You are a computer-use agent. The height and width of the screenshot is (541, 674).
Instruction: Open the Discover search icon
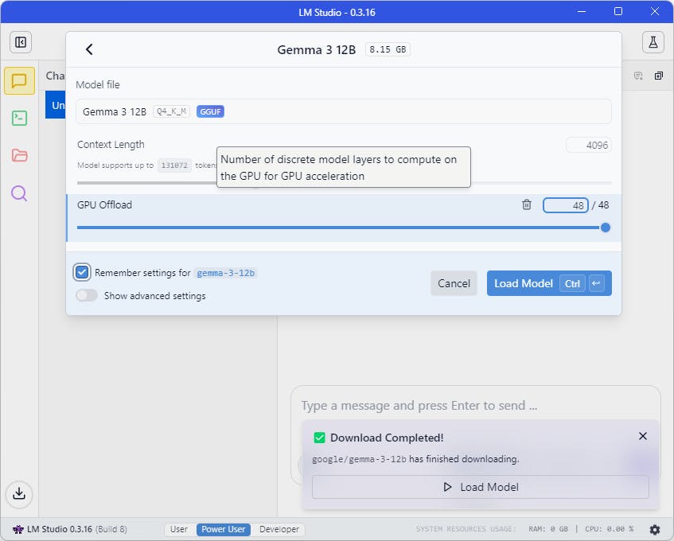tap(19, 193)
